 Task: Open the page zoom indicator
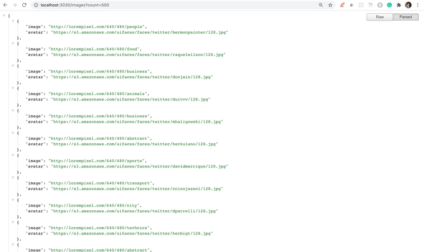(321, 5)
